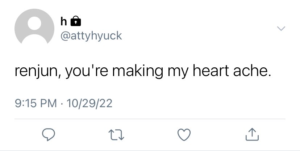The image size is (300, 151).
Task: Like the tweet with the heart icon
Action: click(x=184, y=135)
